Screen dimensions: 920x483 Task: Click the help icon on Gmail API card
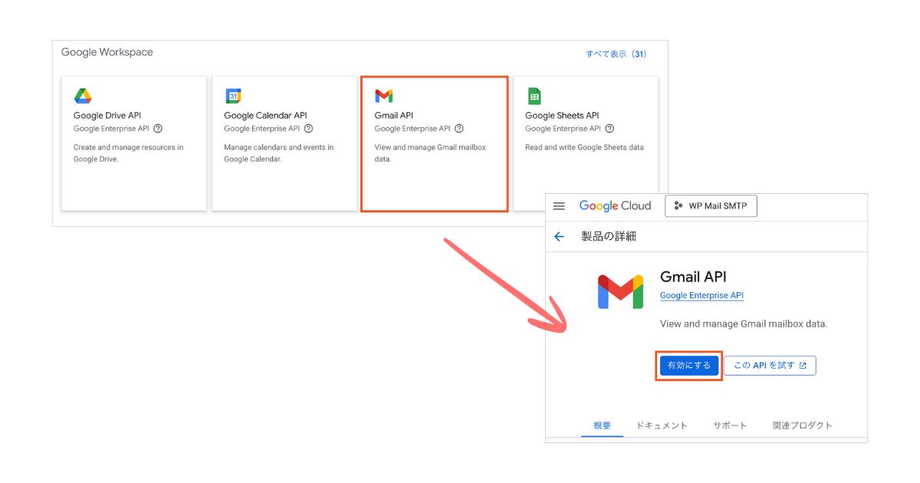pyautogui.click(x=459, y=129)
